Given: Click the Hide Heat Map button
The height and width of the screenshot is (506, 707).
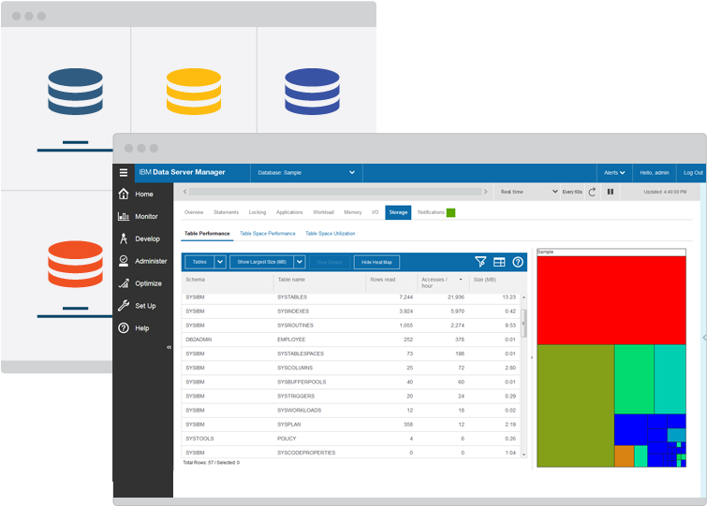Looking at the screenshot, I should pyautogui.click(x=376, y=262).
